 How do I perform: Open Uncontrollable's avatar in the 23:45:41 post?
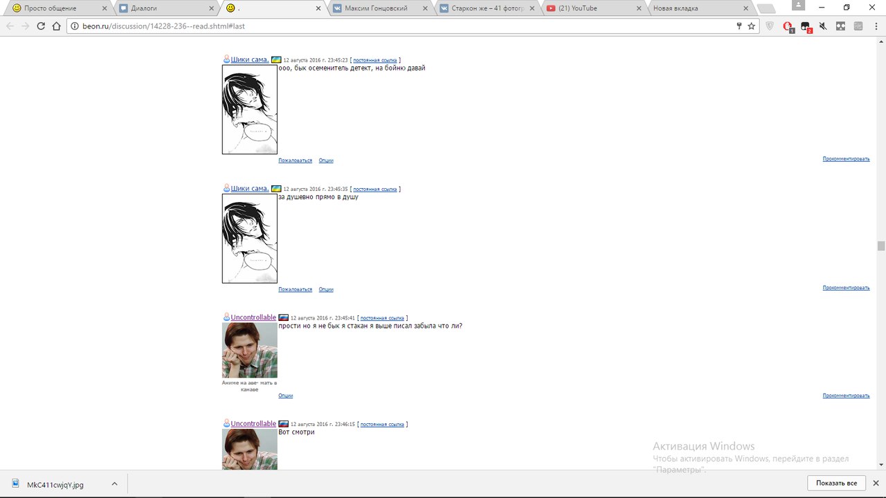click(x=250, y=350)
